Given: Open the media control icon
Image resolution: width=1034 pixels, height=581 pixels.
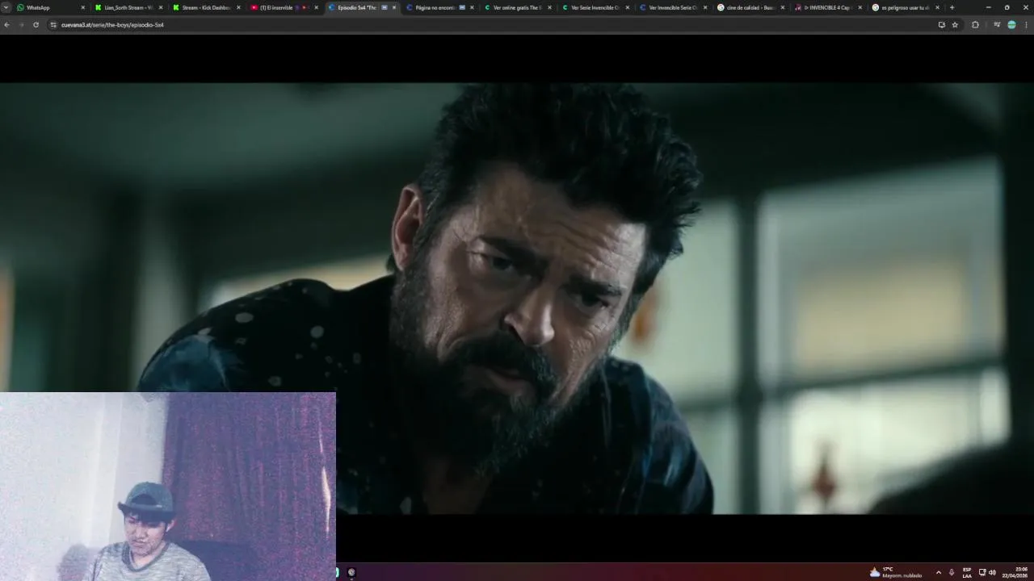Looking at the screenshot, I should click(x=997, y=25).
